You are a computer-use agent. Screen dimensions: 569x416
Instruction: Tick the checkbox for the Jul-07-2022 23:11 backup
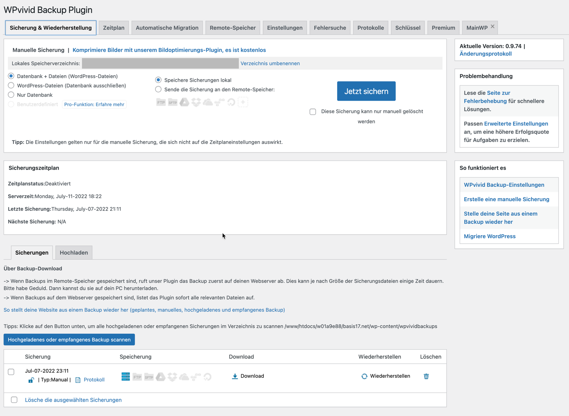(x=11, y=372)
